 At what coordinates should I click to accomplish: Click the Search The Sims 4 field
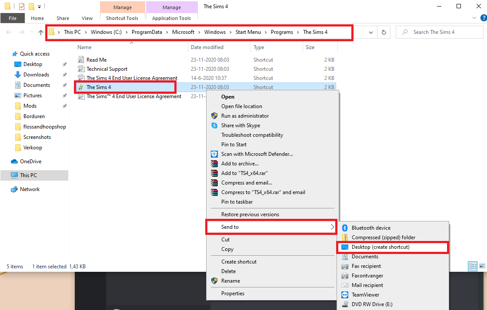tap(440, 32)
